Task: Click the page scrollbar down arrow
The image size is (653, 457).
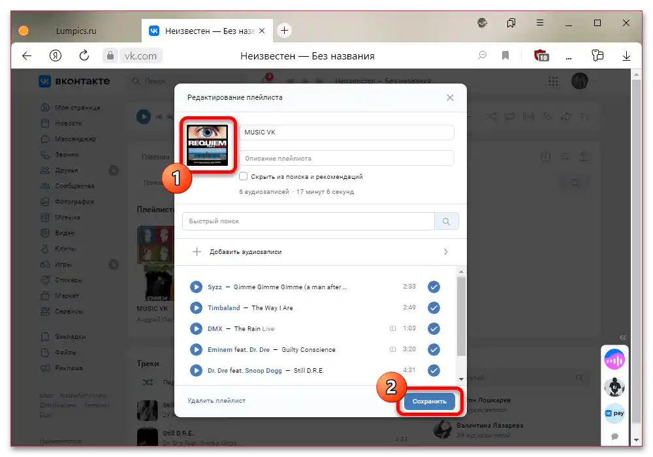Action: tap(636, 439)
